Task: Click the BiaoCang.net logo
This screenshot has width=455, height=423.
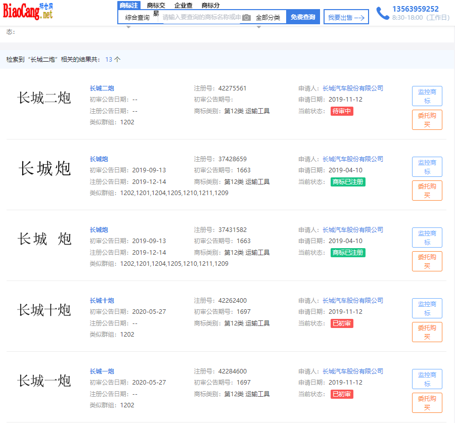Action: pos(28,12)
